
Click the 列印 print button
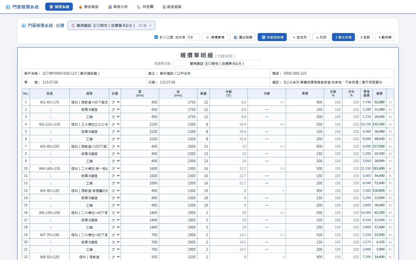tap(321, 37)
